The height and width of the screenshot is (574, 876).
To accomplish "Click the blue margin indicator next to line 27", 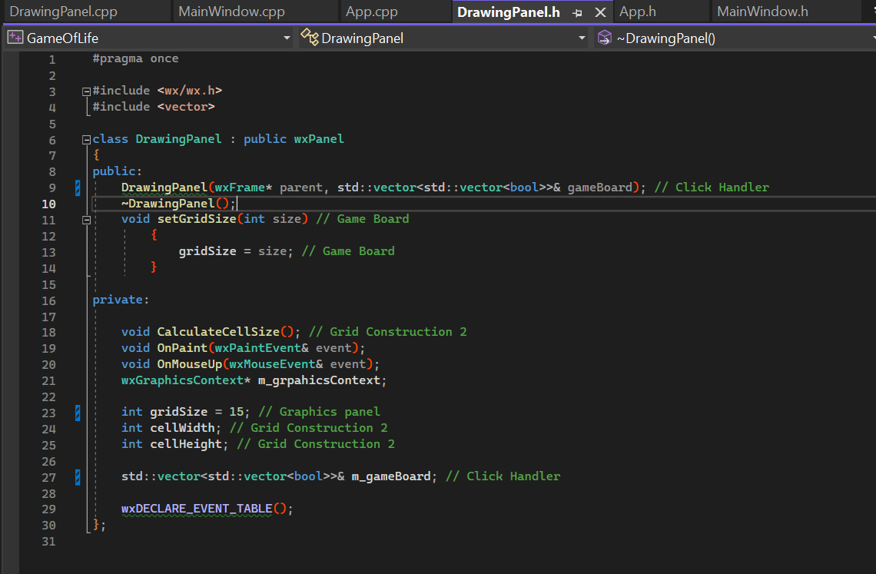I will pyautogui.click(x=77, y=477).
